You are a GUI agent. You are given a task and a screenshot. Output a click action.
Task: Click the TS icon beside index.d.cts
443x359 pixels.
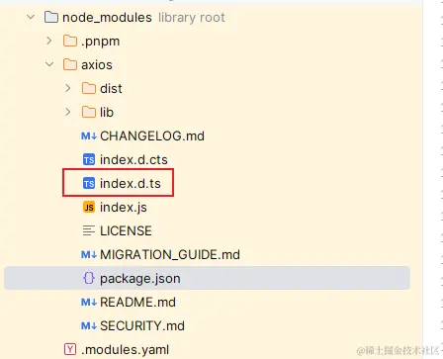[x=89, y=159]
